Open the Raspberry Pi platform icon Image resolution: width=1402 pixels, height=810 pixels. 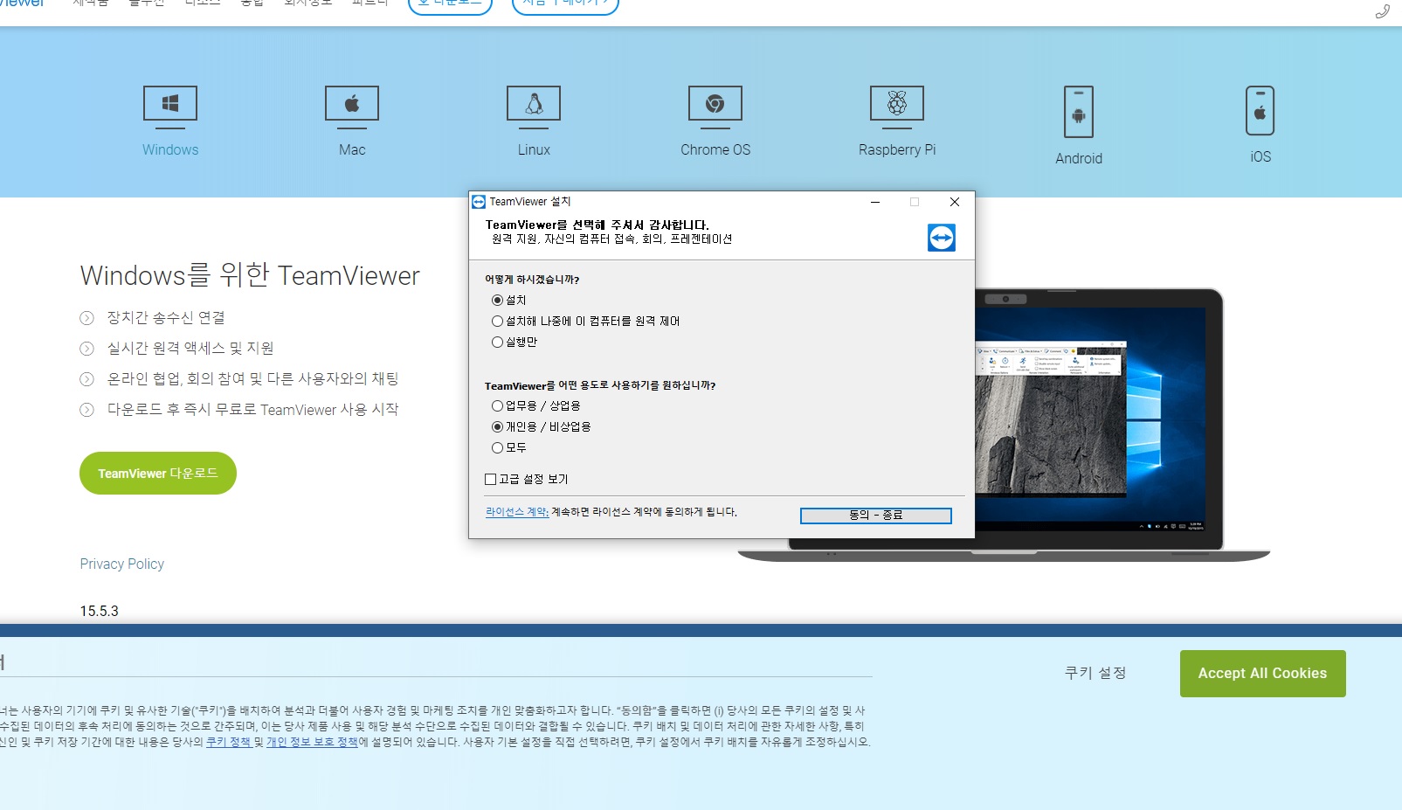point(897,107)
